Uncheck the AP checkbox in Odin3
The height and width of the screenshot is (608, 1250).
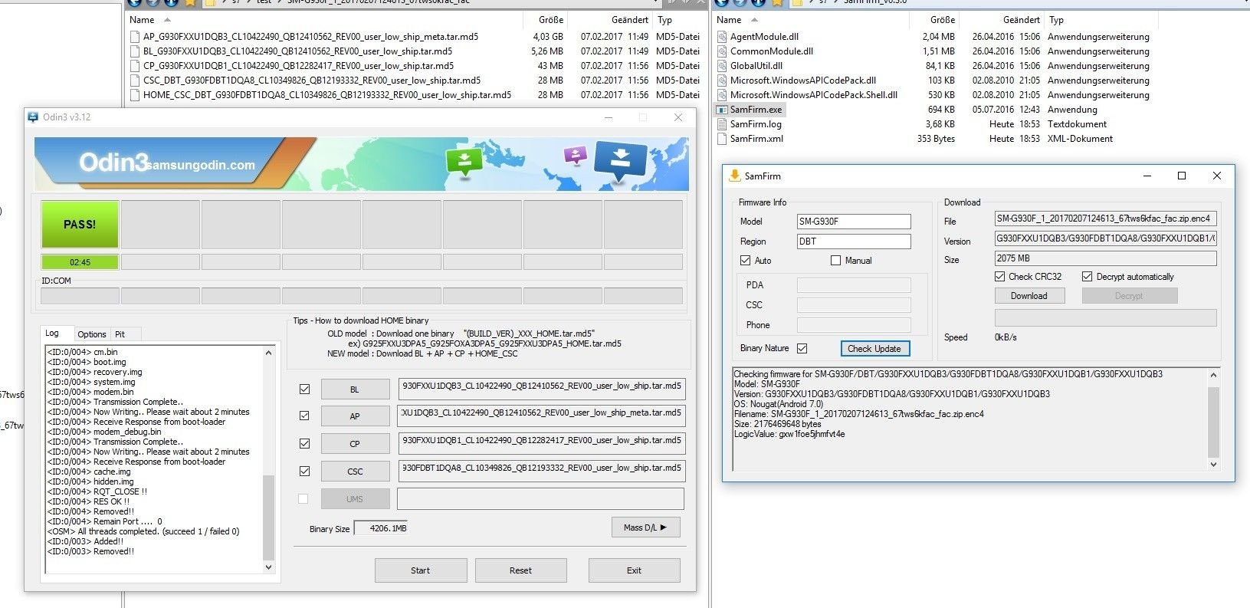click(x=304, y=416)
